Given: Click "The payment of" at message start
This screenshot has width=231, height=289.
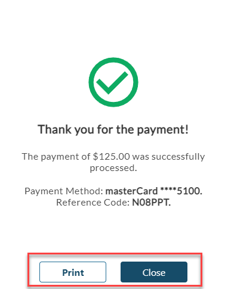Looking at the screenshot, I should [x=56, y=157].
